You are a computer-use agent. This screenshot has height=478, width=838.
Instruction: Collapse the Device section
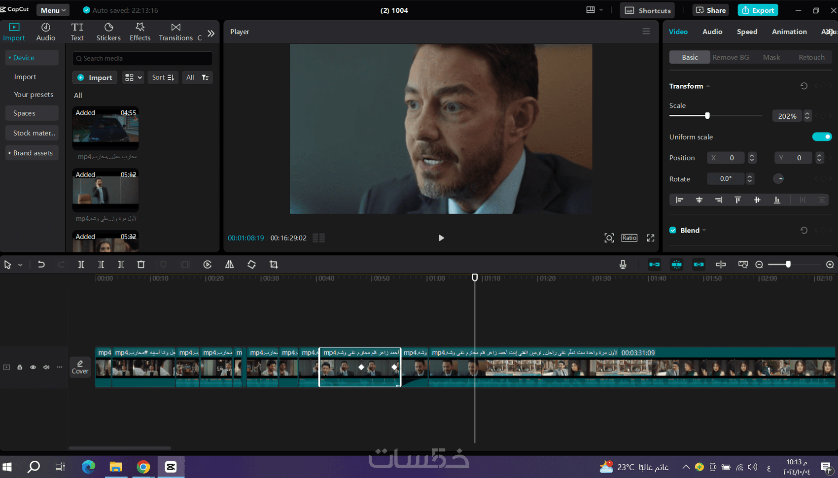pyautogui.click(x=32, y=58)
